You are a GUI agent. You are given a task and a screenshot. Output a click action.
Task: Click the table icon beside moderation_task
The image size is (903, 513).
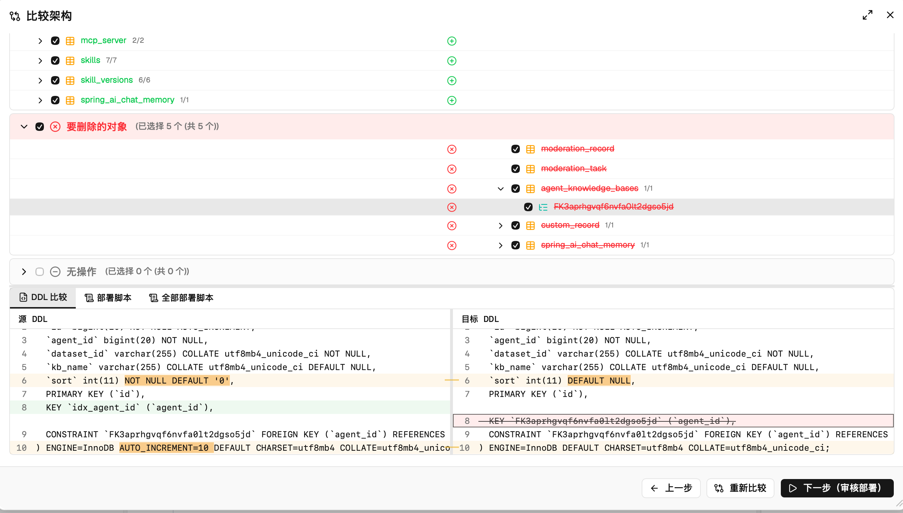(x=530, y=169)
